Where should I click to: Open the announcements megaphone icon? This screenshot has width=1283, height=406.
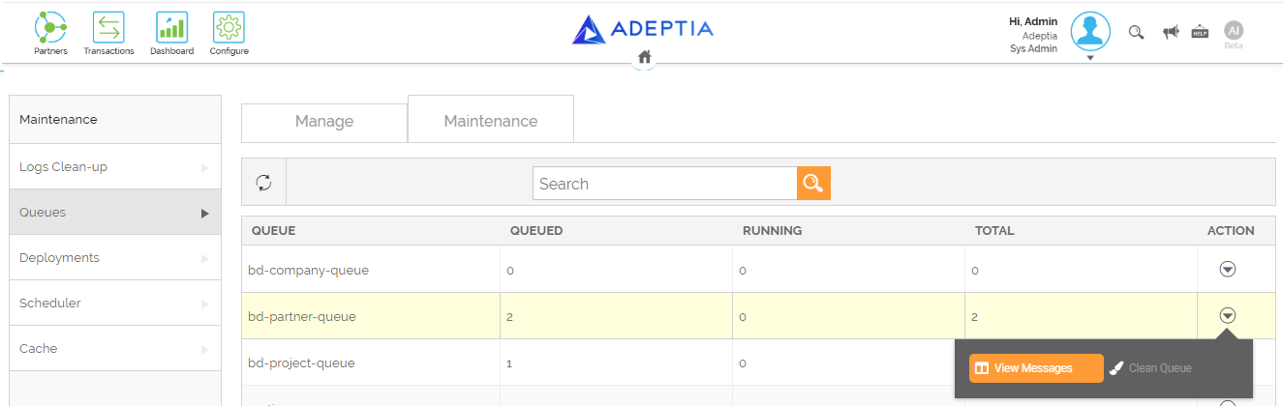[x=1171, y=32]
